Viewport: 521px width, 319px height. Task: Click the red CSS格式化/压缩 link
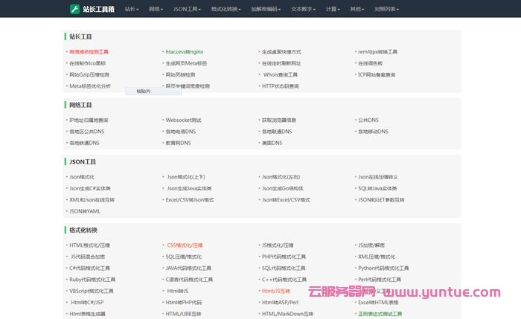coord(185,245)
